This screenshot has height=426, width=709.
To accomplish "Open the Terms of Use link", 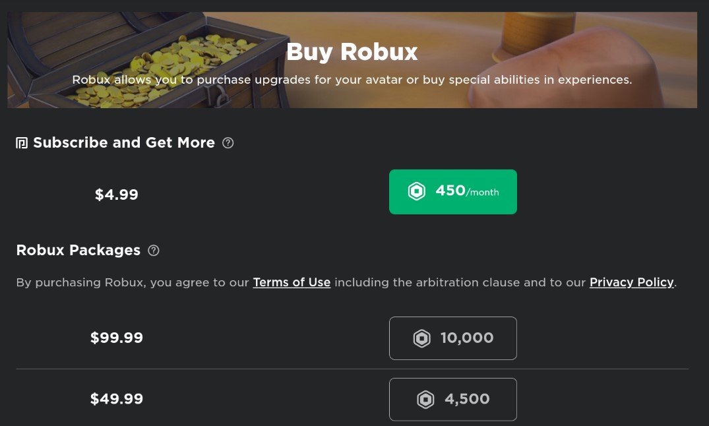I will coord(292,282).
